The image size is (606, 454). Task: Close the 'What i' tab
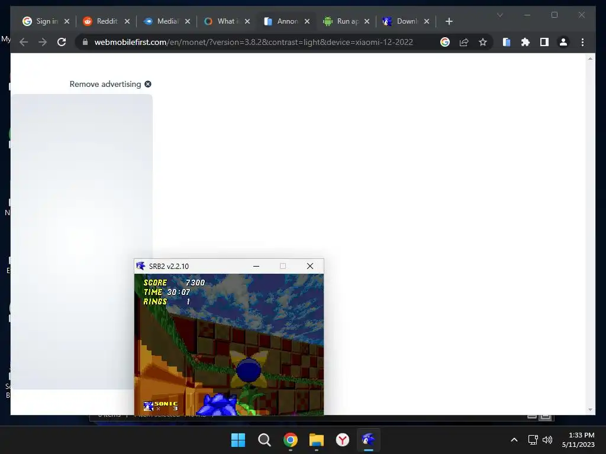tap(247, 21)
